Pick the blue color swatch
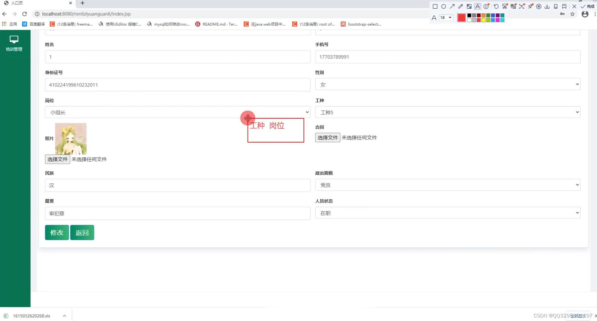597x321 pixels. coord(493,15)
